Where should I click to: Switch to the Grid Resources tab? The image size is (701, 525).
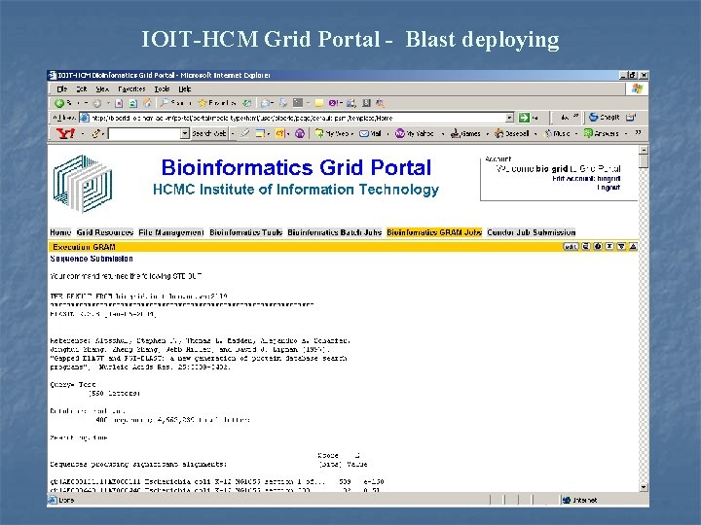[x=105, y=232]
